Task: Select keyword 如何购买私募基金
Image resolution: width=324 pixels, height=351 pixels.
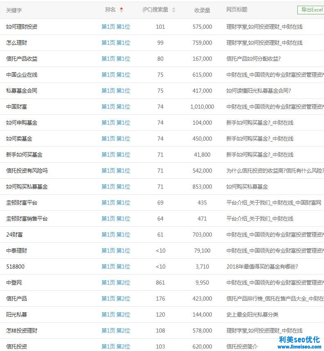Action: (27, 187)
